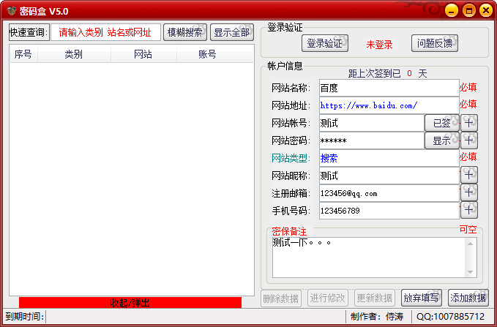Click the 网站昵称 input field
Viewport: 497px width, 327px height.
click(x=389, y=176)
